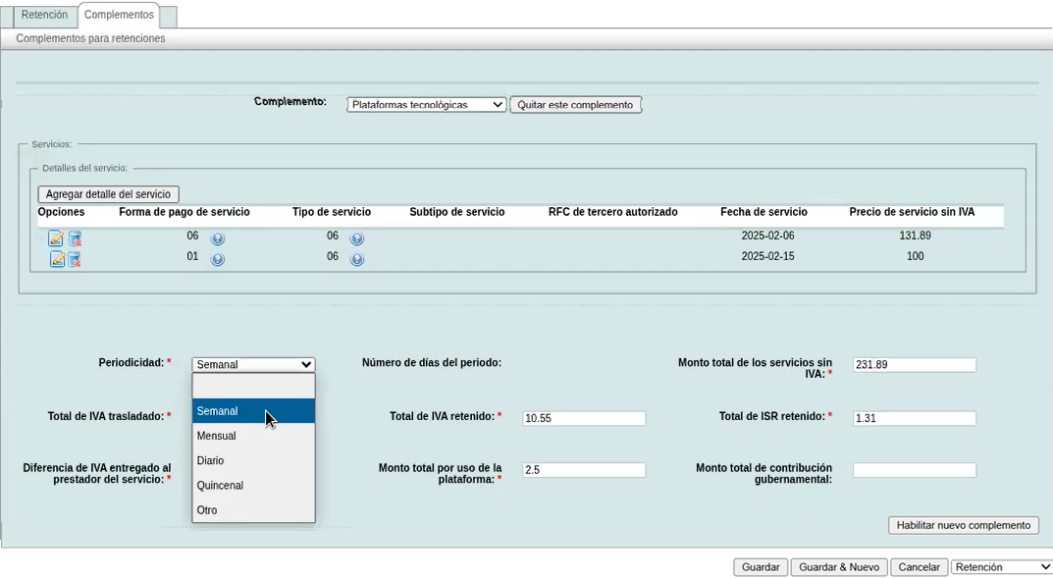
Task: Click Agregar detalle del servicio button
Action: [108, 194]
